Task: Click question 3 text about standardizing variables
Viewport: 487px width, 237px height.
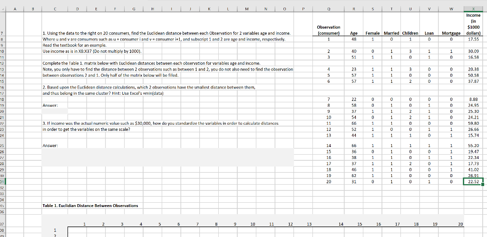Action: click(160, 123)
